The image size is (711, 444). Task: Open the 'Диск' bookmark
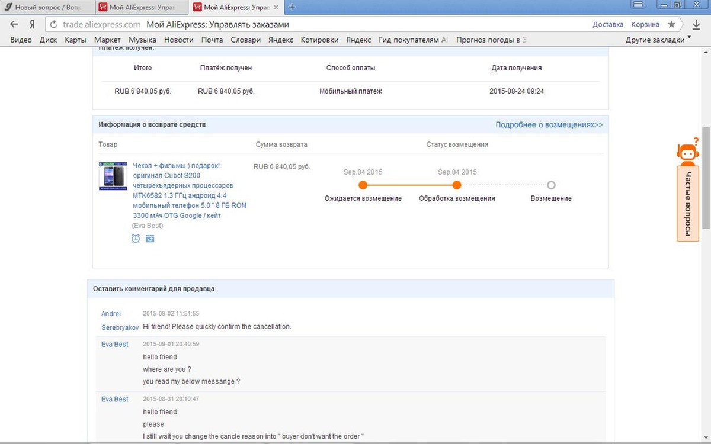48,40
